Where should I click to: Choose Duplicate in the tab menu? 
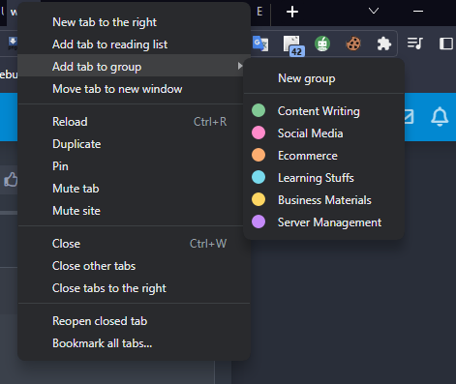(134, 144)
